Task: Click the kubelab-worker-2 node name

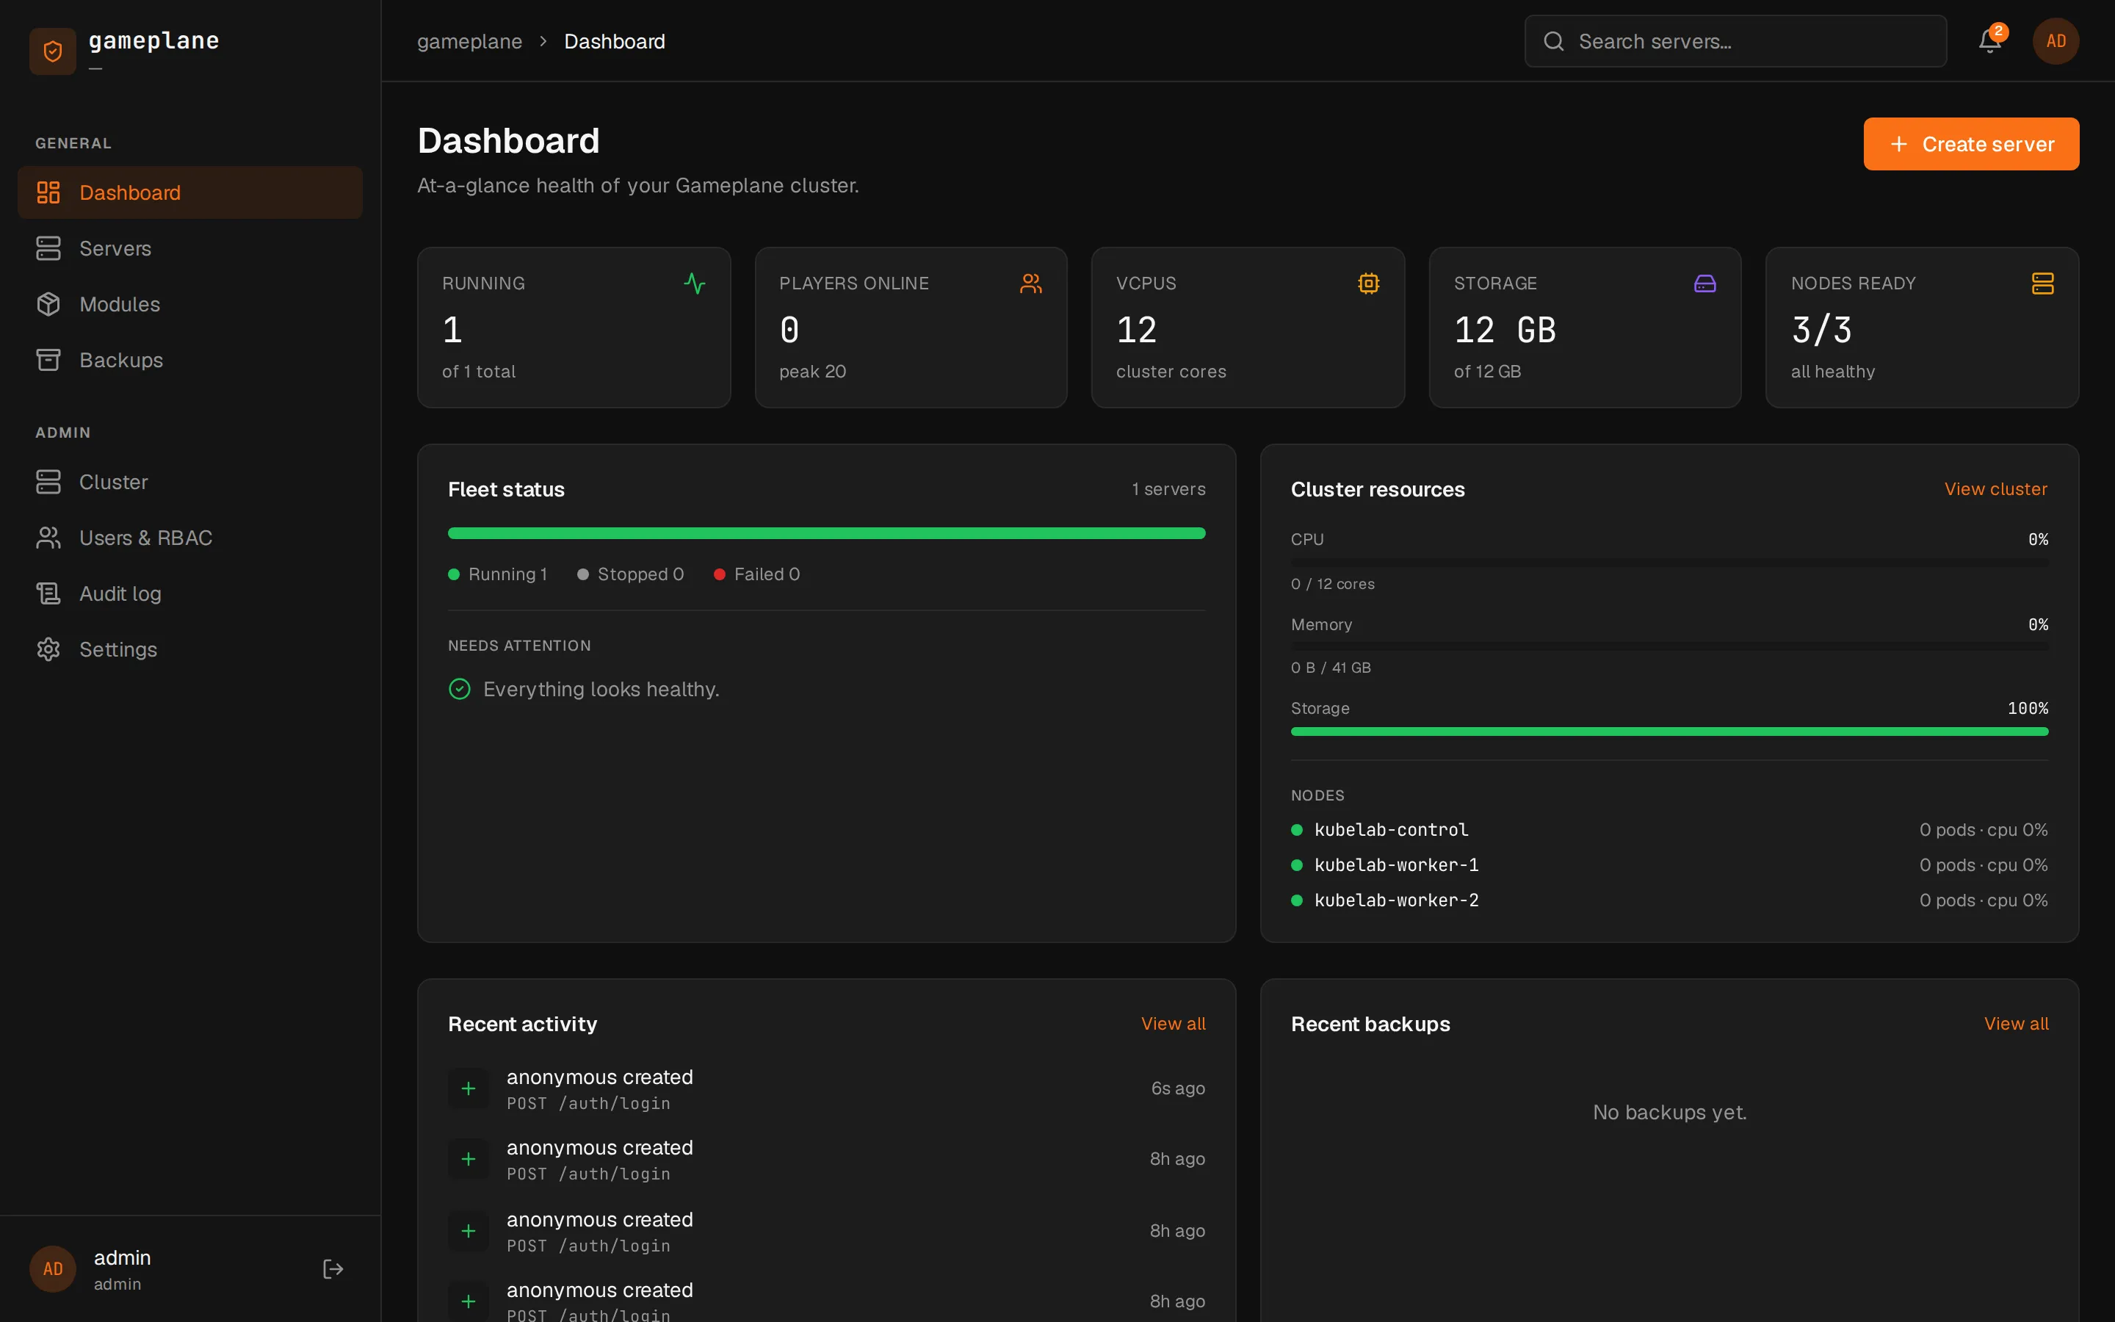Action: [1397, 900]
